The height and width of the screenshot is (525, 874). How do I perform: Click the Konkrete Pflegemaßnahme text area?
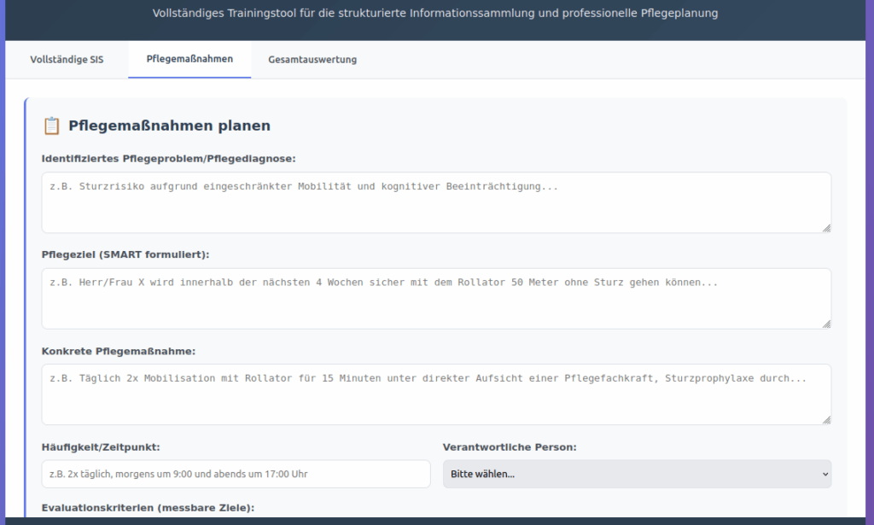[435, 394]
